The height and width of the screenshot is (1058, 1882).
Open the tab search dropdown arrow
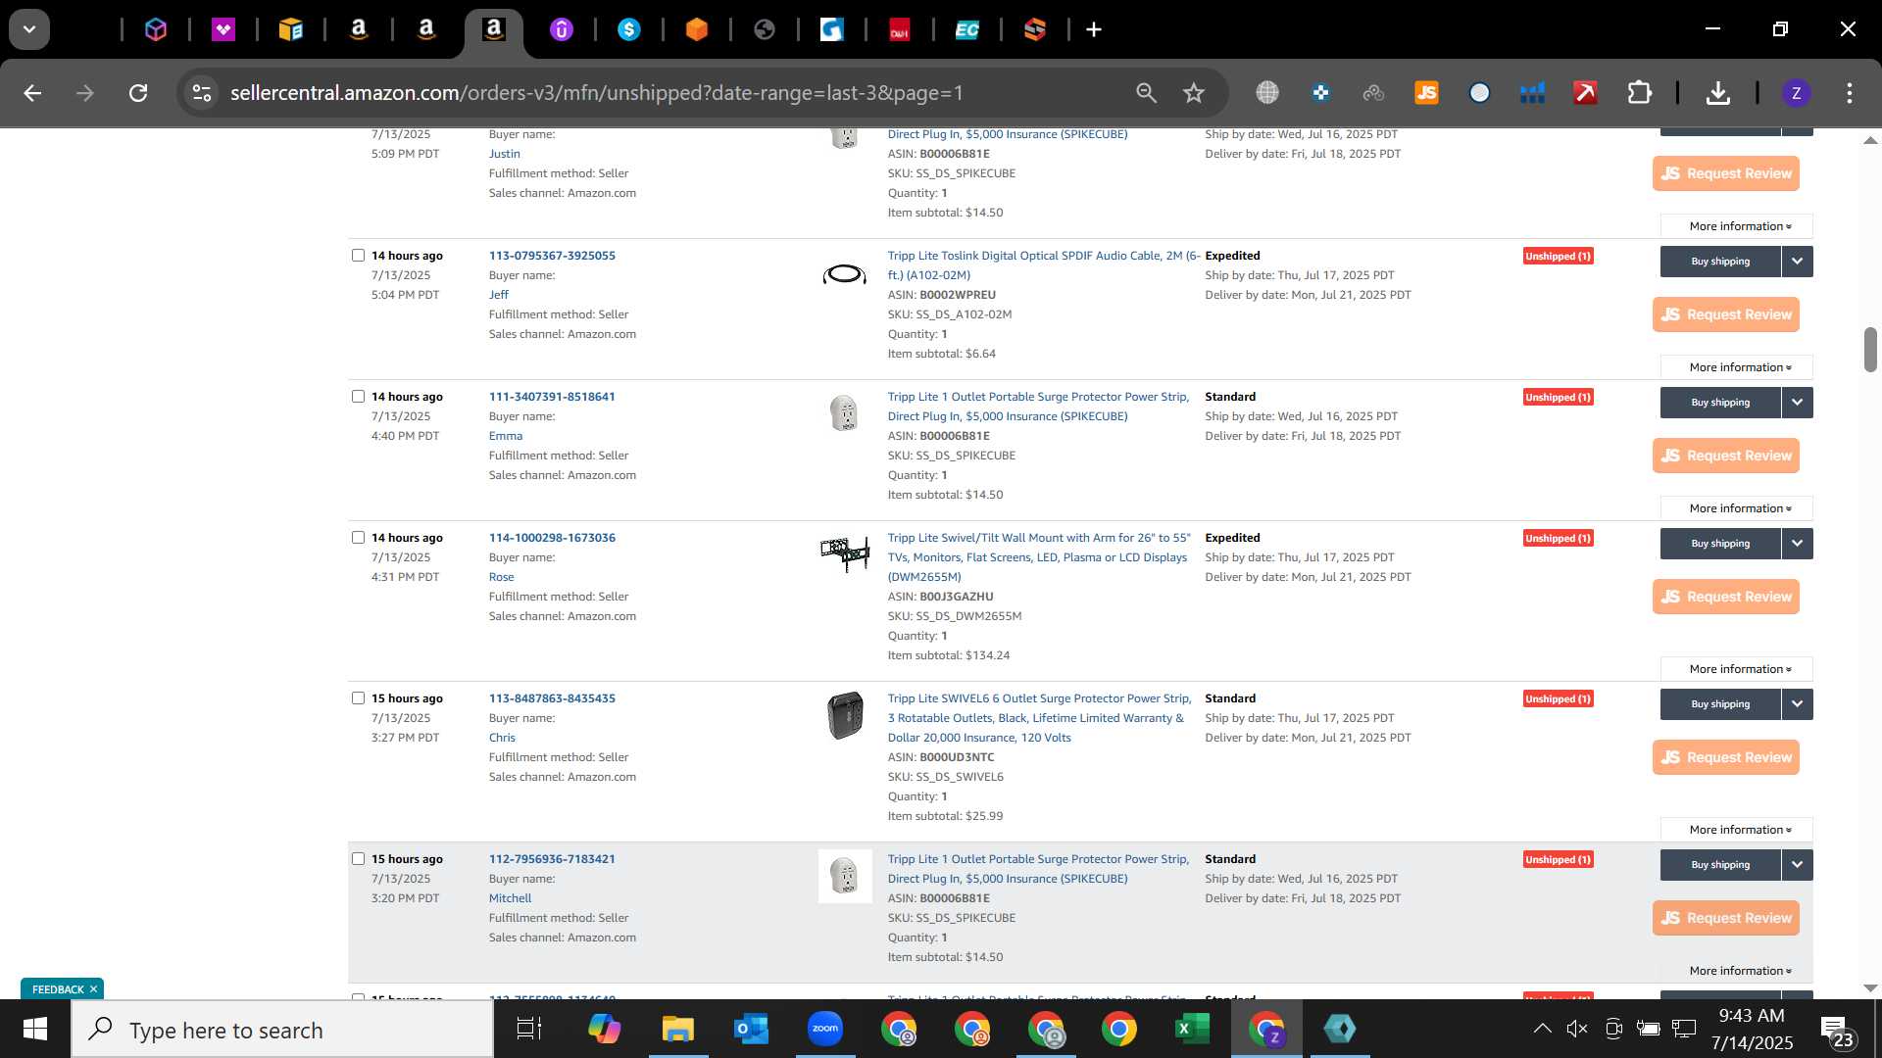[29, 29]
